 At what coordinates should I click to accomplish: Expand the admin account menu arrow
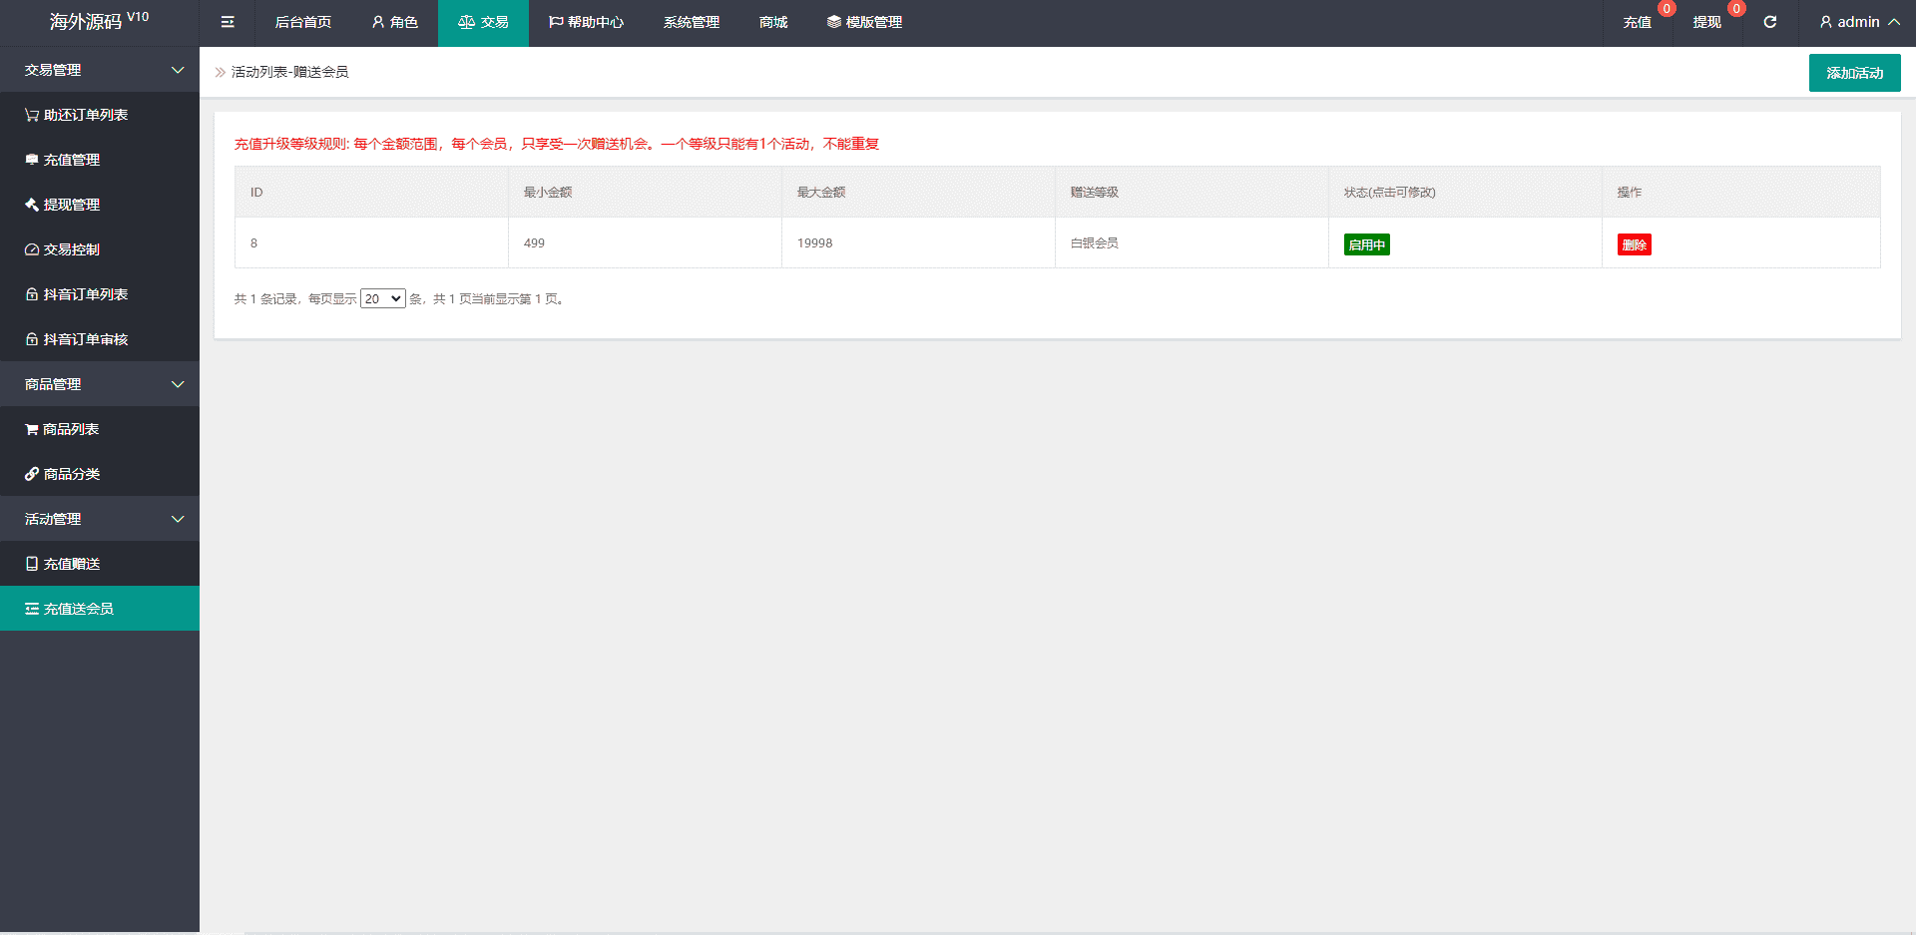click(1894, 22)
